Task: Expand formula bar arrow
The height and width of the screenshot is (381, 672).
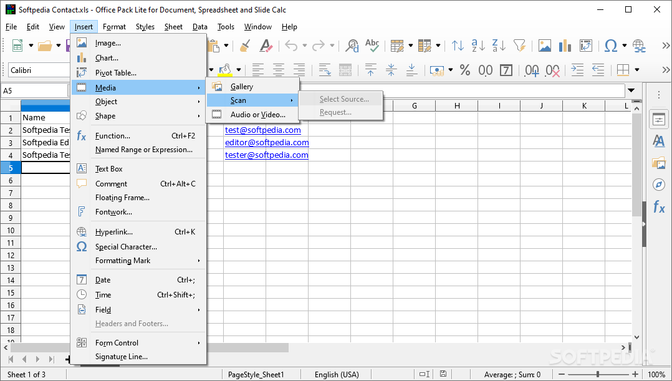Action: click(x=631, y=90)
